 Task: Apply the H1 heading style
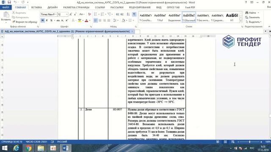tap(232, 17)
